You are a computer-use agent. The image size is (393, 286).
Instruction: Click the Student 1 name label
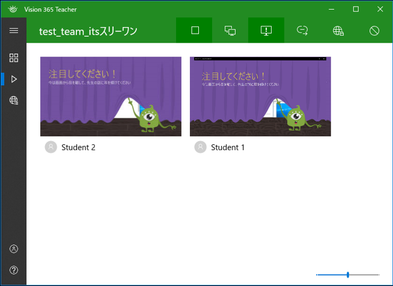[x=228, y=147]
